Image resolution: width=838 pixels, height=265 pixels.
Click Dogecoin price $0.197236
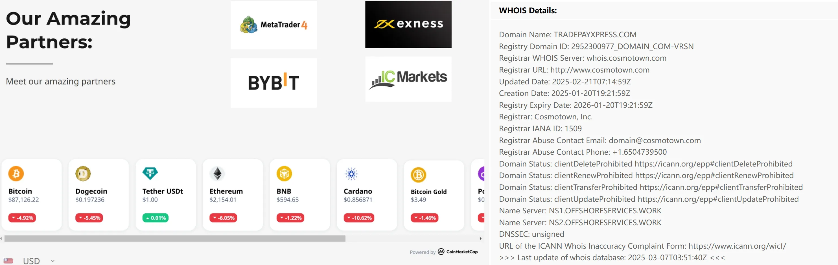pyautogui.click(x=90, y=200)
